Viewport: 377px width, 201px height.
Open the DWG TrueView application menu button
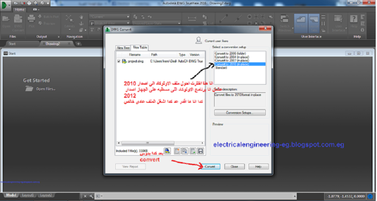tap(5, 5)
